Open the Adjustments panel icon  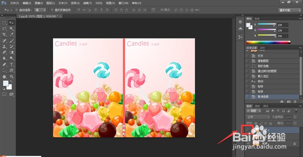(x=240, y=22)
